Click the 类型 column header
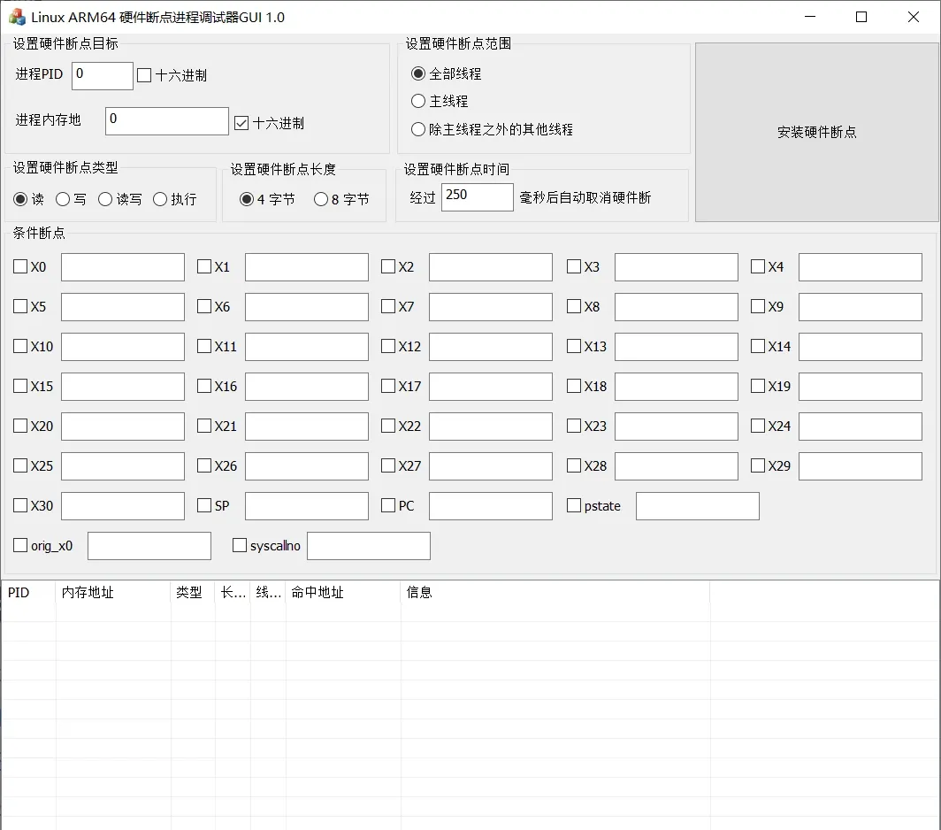941x830 pixels. 193,593
